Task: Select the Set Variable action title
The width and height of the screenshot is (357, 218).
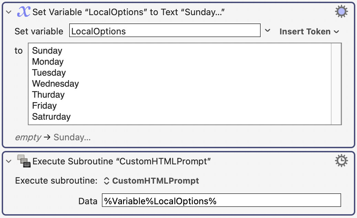Action: point(128,12)
